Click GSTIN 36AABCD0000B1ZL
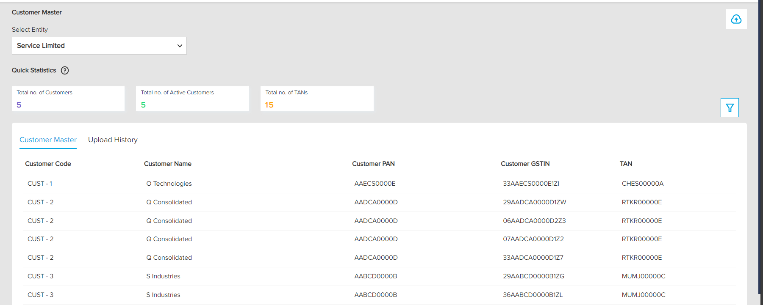Screen dimensions: 763x305 tap(533, 295)
